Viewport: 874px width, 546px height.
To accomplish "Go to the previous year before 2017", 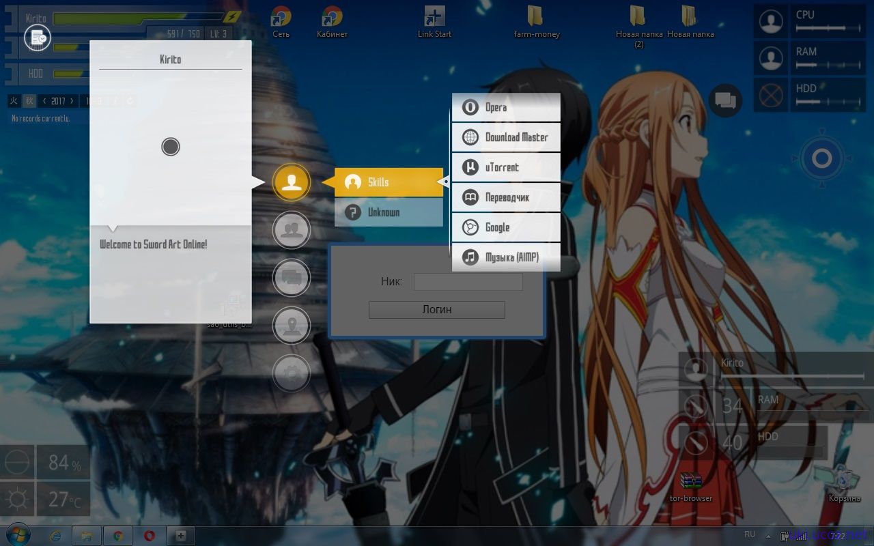I will tap(44, 101).
